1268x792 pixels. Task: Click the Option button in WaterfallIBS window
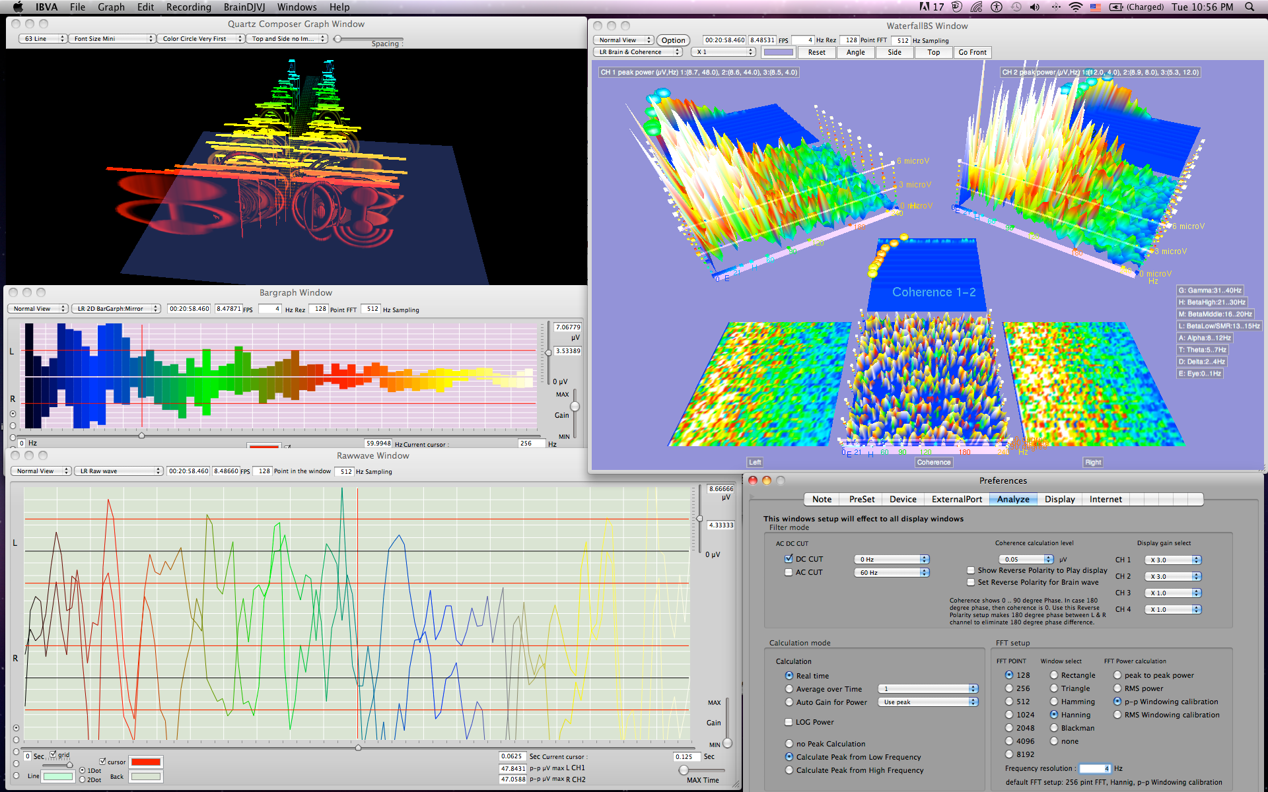(673, 40)
